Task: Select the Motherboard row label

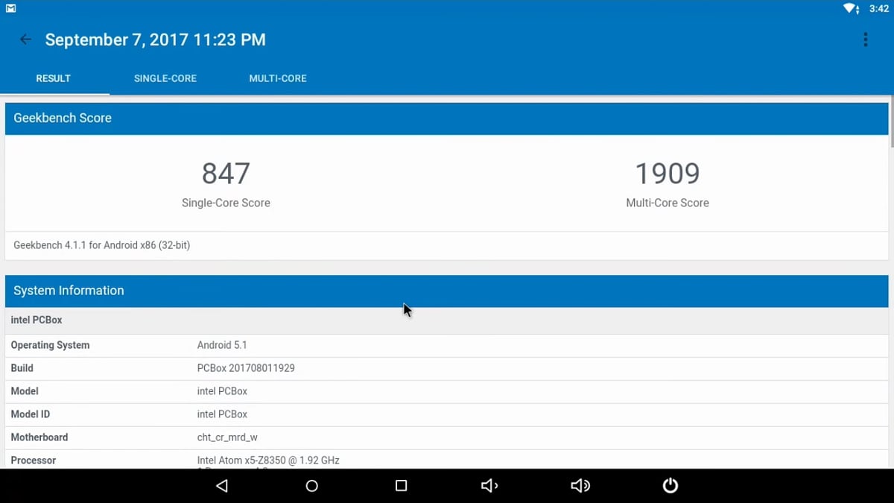Action: [39, 437]
